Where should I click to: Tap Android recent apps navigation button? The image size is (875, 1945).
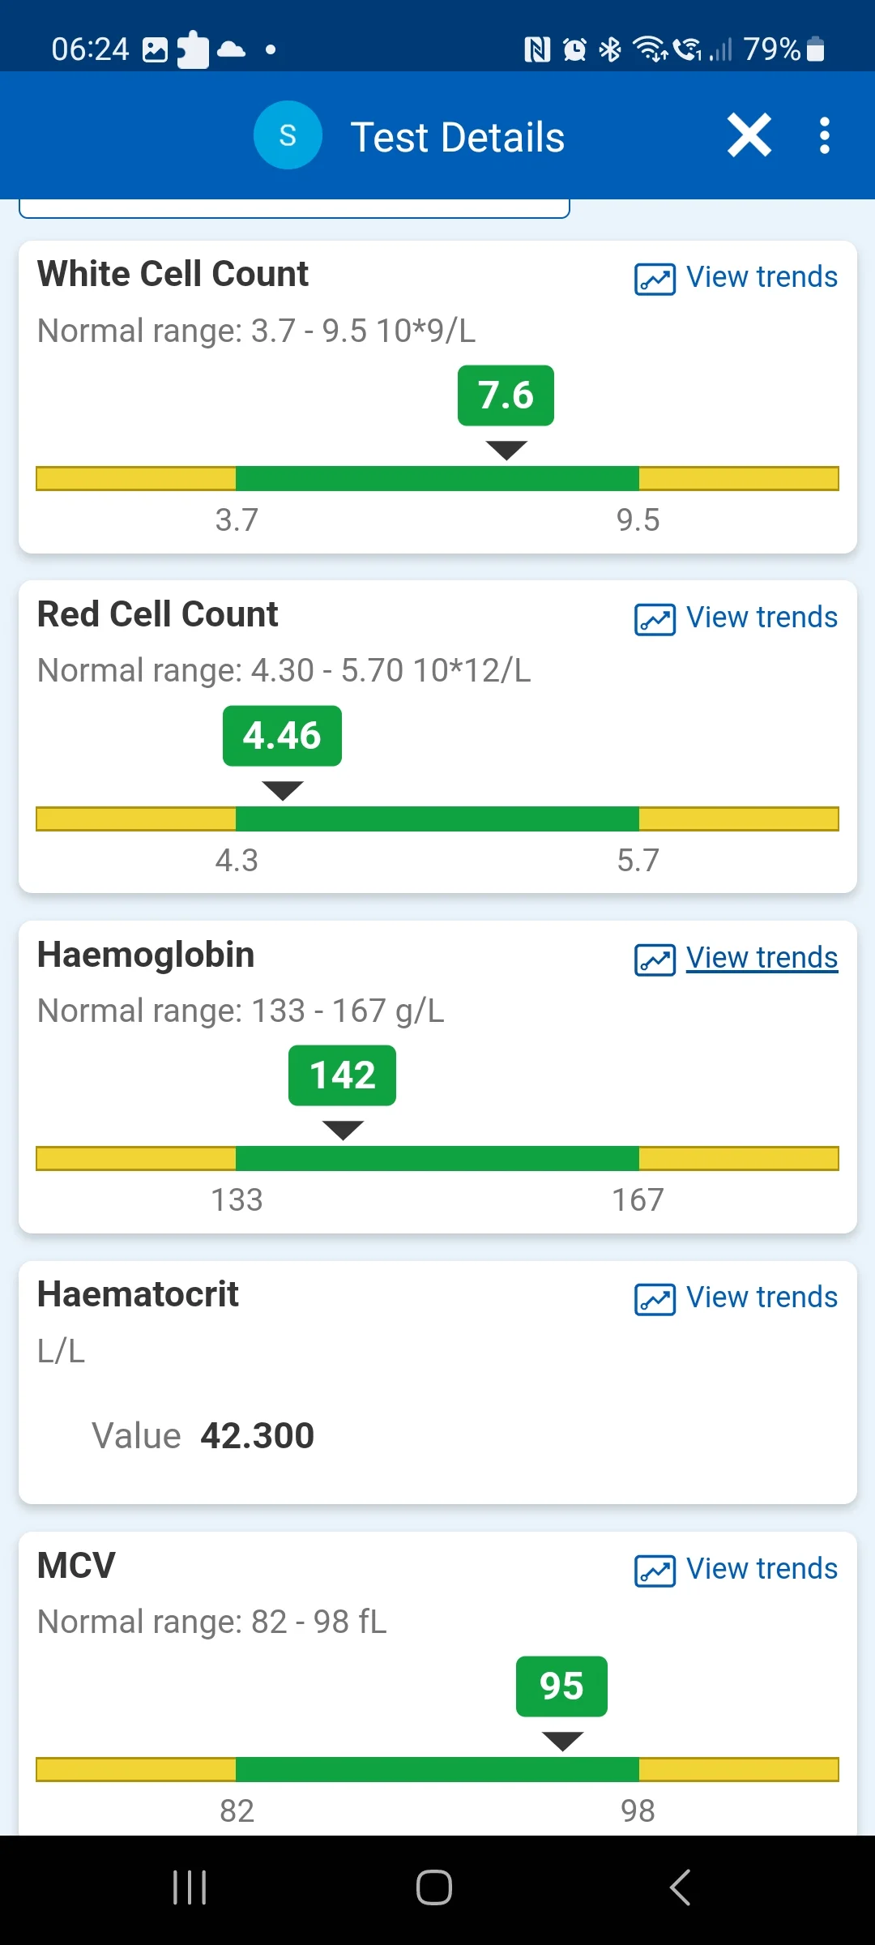190,1887
